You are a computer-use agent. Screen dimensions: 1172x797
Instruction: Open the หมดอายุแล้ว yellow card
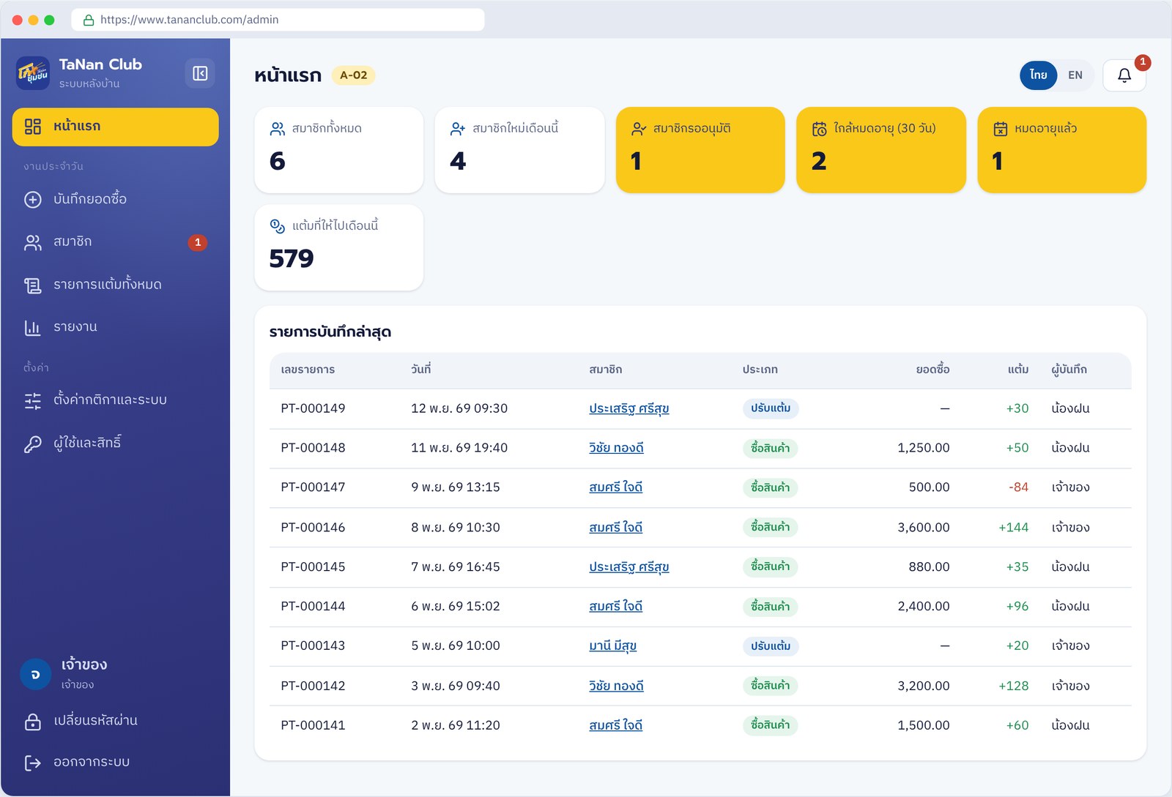1061,150
